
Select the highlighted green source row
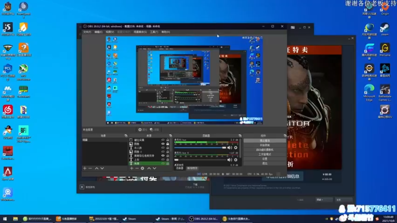[150, 164]
